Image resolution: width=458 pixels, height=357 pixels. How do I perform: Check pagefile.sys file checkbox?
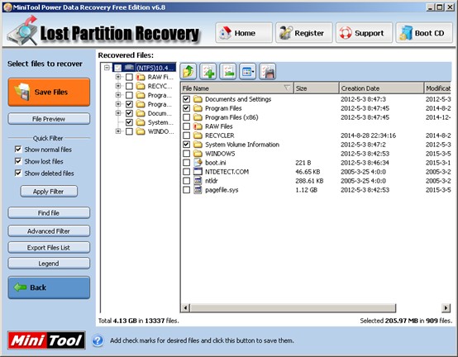[x=186, y=190]
